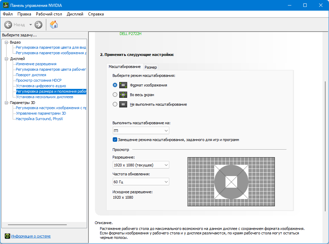Screen dimensions: 329x244
Task: Click the NVIDIA app icon in title bar
Action: (x=6, y=5)
